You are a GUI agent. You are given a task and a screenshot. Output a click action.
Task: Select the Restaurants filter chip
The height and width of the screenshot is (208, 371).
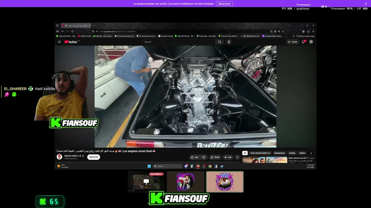[x=279, y=153]
